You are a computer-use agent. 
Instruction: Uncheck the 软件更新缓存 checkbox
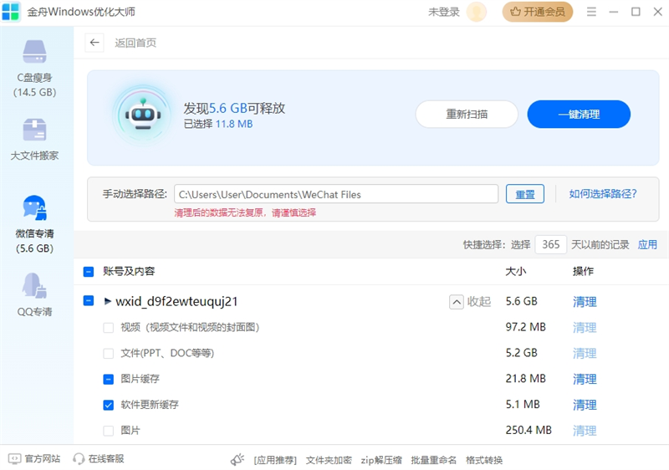click(109, 405)
